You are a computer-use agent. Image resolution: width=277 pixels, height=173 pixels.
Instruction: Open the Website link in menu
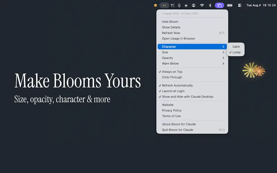pyautogui.click(x=192, y=105)
